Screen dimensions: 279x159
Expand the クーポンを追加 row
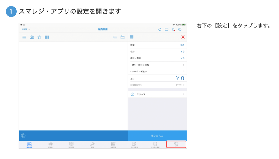pyautogui.click(x=157, y=71)
